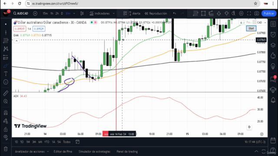The width and height of the screenshot is (278, 156).
Task: Open the Fibonacci tools group
Action: point(6,41)
